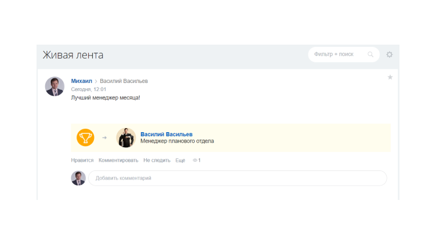Click the eye views counter icon
The width and height of the screenshot is (436, 244).
pos(195,161)
